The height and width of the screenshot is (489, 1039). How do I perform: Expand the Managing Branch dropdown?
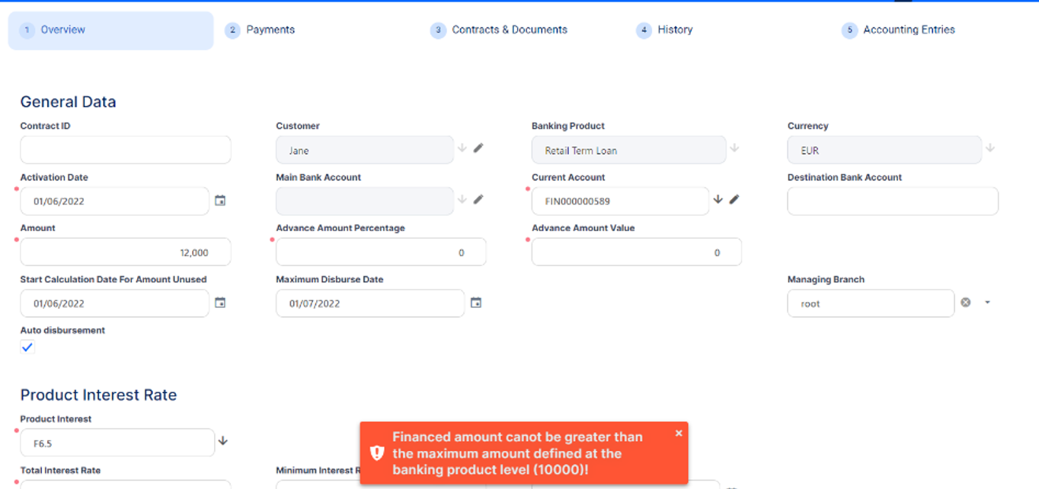pos(987,303)
